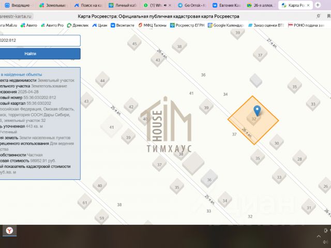
Task: Click building 28 on the map
Action: [299, 159]
